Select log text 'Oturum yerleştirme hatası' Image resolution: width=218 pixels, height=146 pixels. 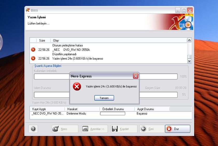tap(68, 45)
